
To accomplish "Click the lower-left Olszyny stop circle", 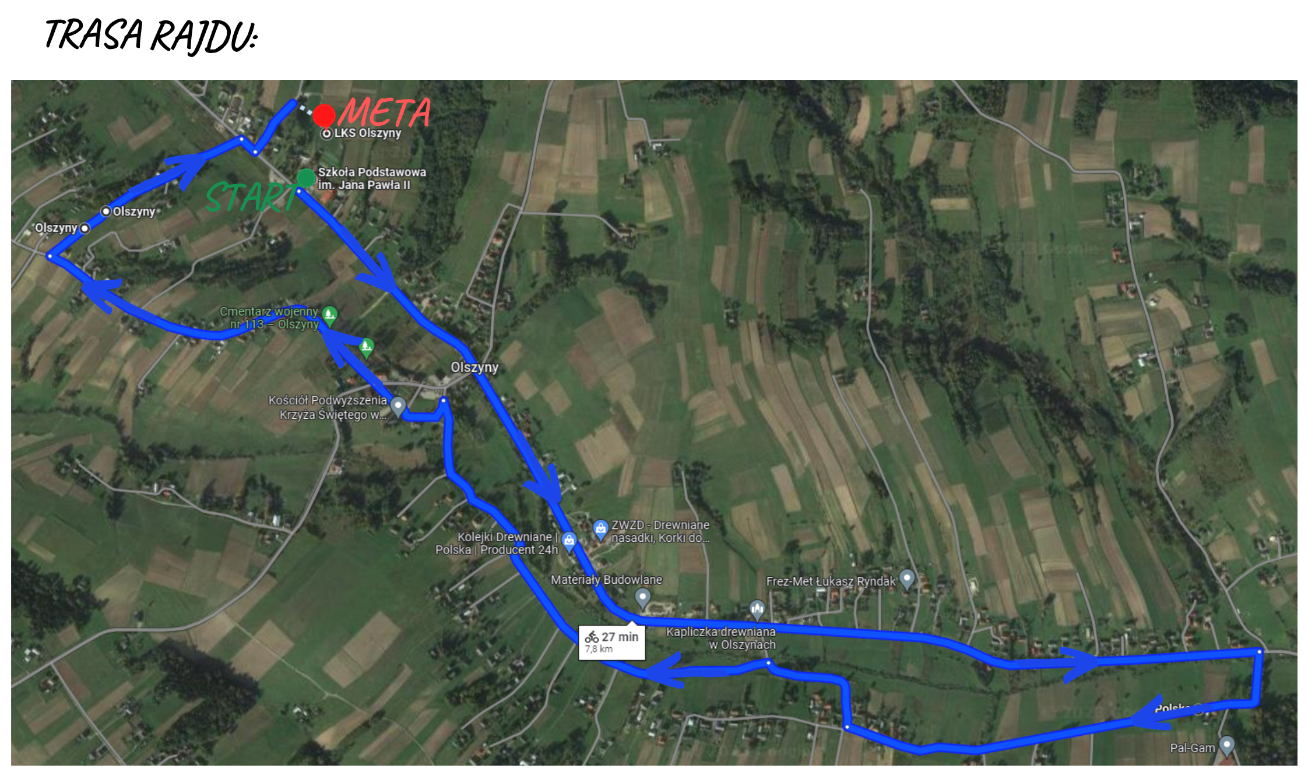I will 85,228.
